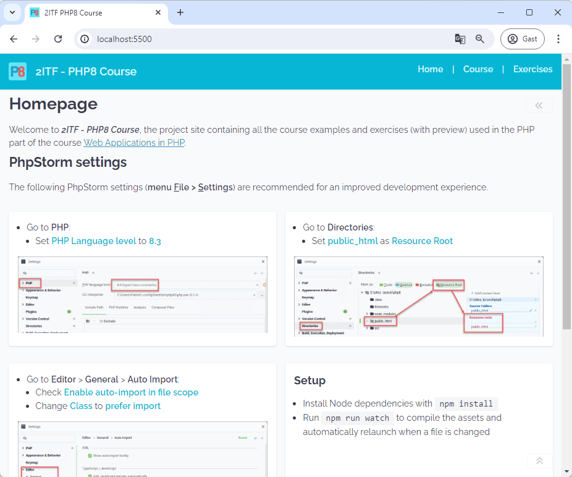Follow the Web Applications in PHP link

tap(134, 143)
